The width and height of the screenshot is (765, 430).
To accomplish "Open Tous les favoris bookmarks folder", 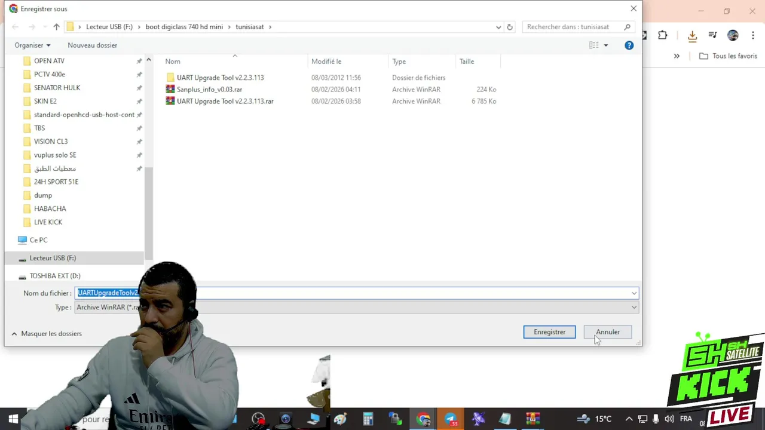I will [x=728, y=56].
